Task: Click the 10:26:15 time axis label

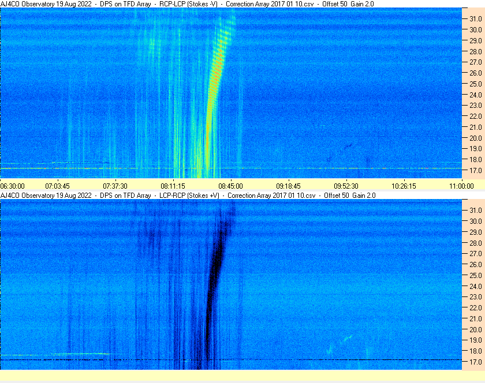Action: pos(404,186)
